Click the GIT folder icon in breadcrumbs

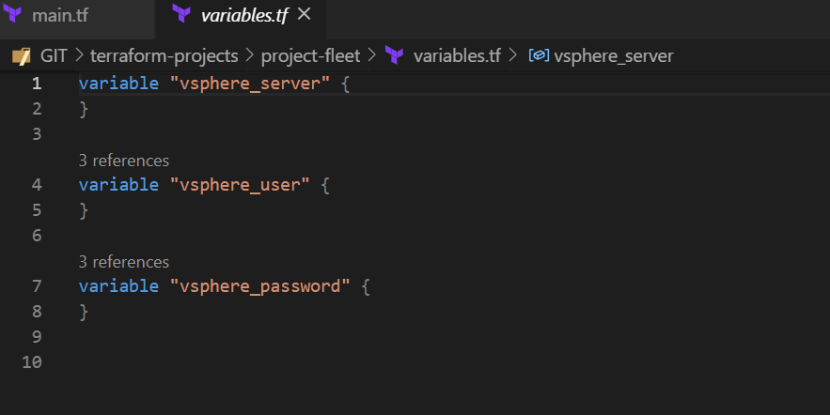point(21,55)
